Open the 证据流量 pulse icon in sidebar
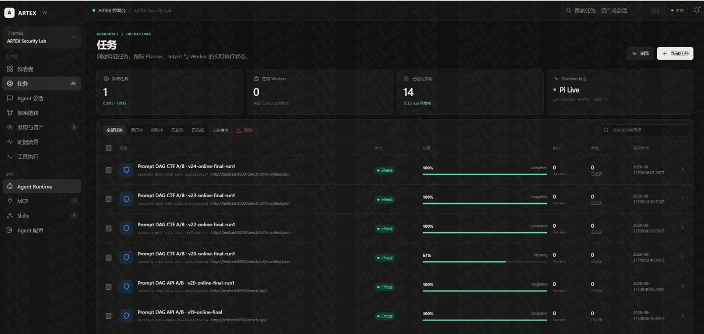This screenshot has height=334, width=704. (10, 142)
